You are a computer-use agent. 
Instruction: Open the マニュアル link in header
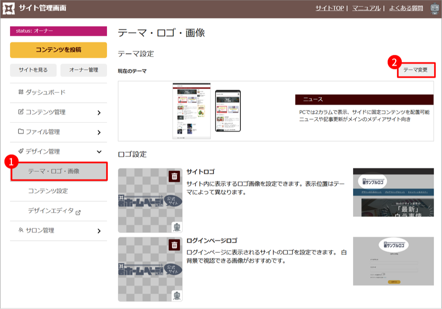point(366,8)
